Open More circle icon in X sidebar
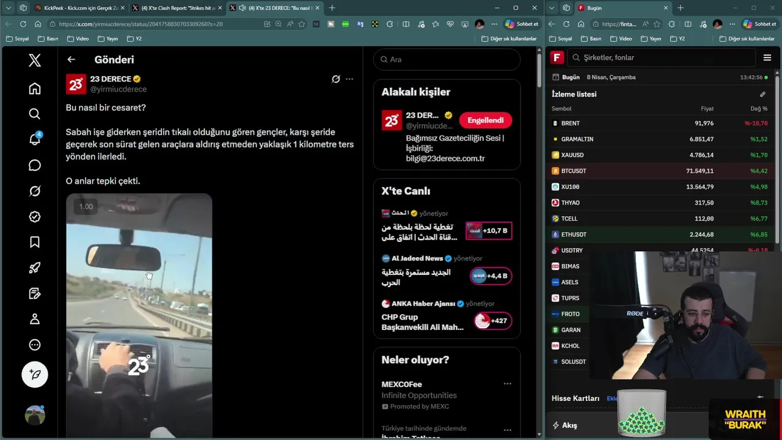 click(x=35, y=345)
